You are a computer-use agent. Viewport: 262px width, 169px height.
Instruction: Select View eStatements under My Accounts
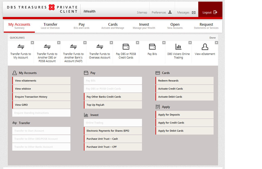[41, 81]
